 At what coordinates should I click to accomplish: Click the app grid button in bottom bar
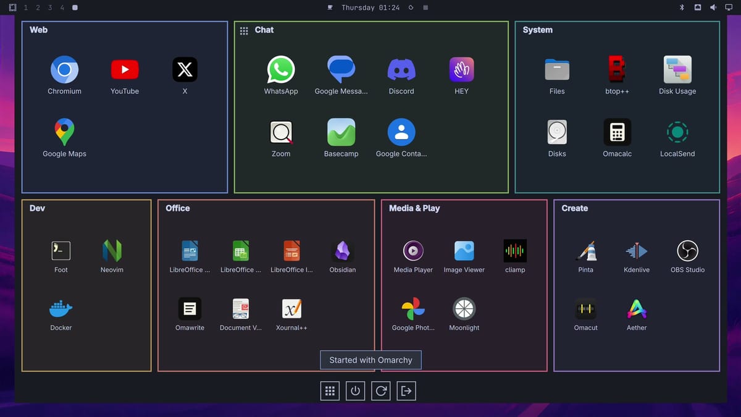click(x=330, y=390)
